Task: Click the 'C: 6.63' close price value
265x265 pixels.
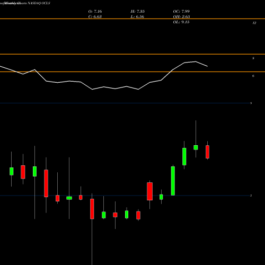Action: (x=95, y=17)
